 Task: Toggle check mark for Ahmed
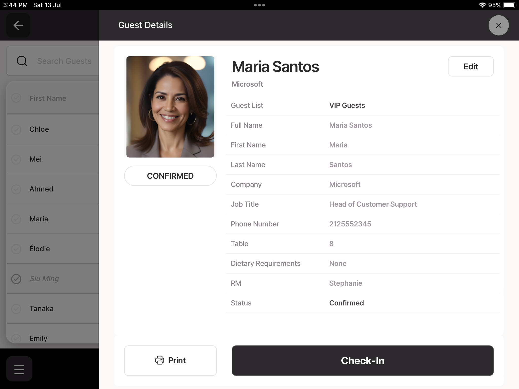coord(16,189)
